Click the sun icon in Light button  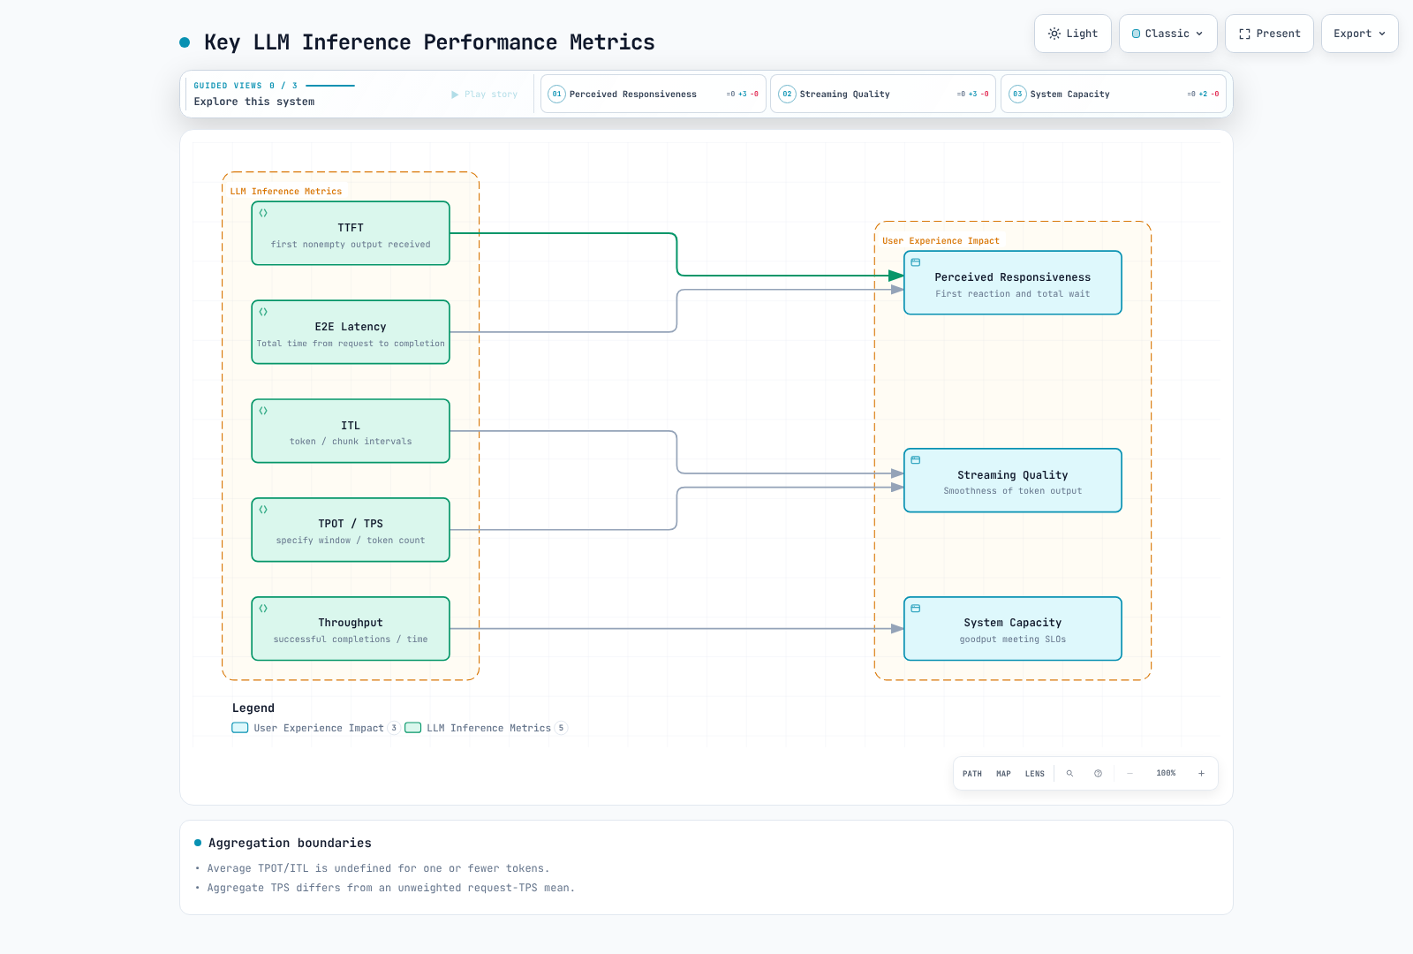pos(1054,34)
